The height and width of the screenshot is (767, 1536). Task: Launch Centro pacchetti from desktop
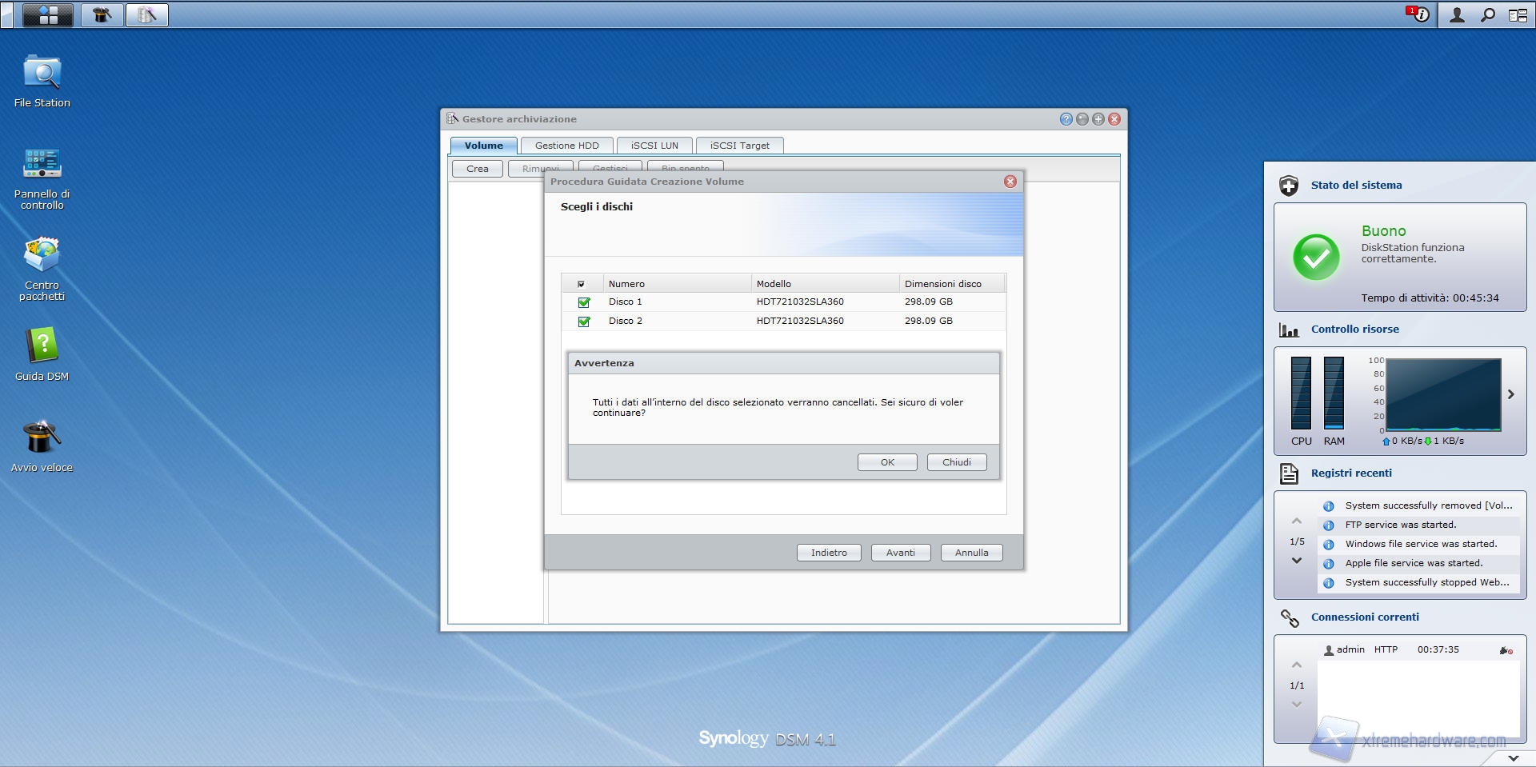pyautogui.click(x=42, y=256)
